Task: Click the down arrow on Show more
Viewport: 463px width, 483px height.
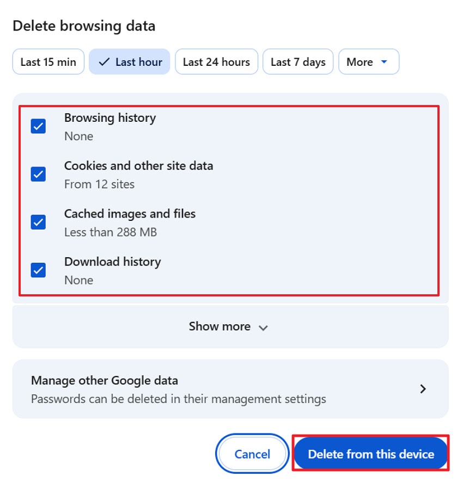Action: (x=263, y=328)
